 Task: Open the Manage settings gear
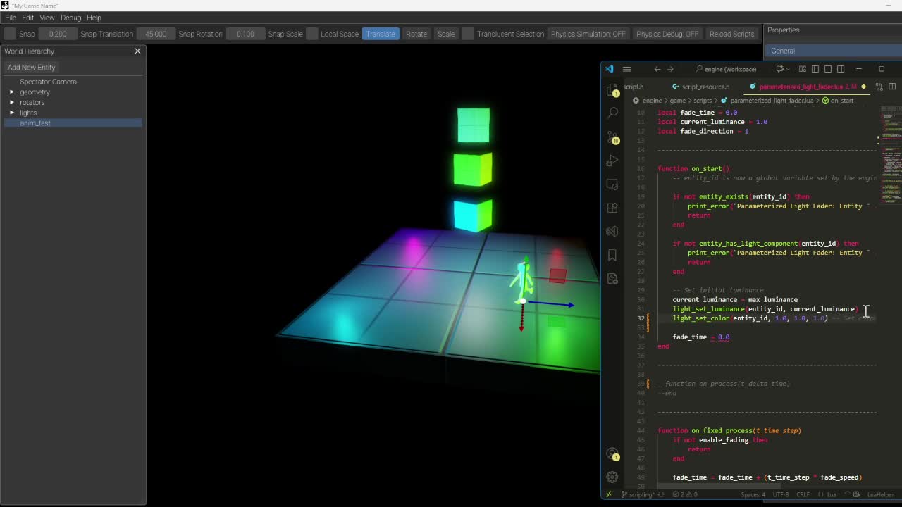(x=612, y=477)
